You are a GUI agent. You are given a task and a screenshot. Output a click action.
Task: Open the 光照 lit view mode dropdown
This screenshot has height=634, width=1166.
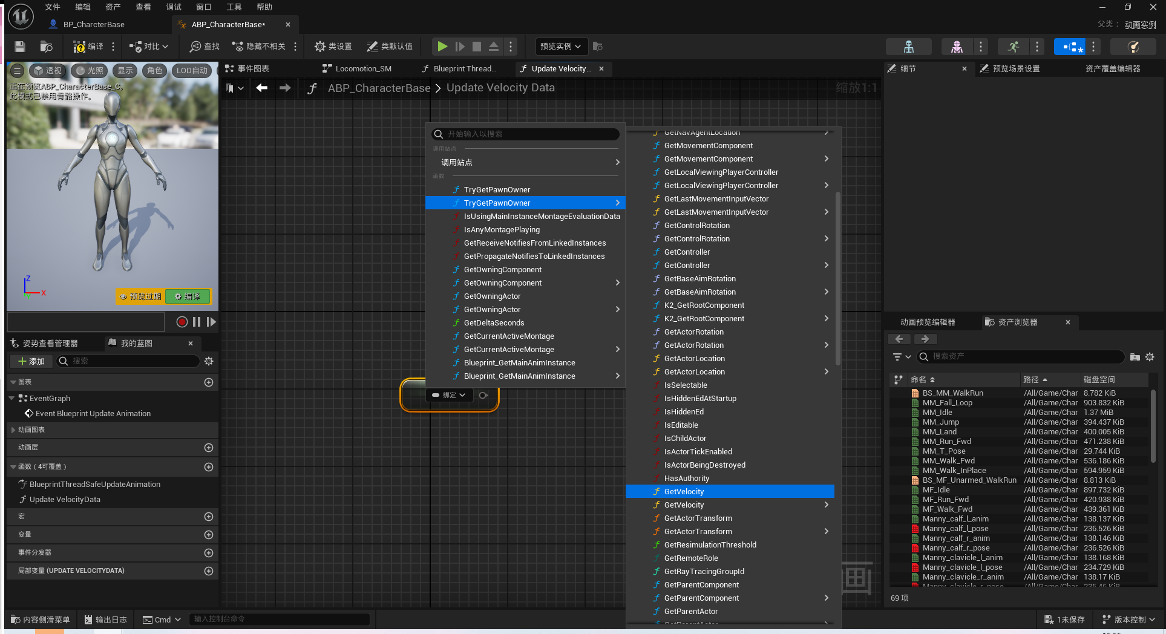[x=89, y=71]
